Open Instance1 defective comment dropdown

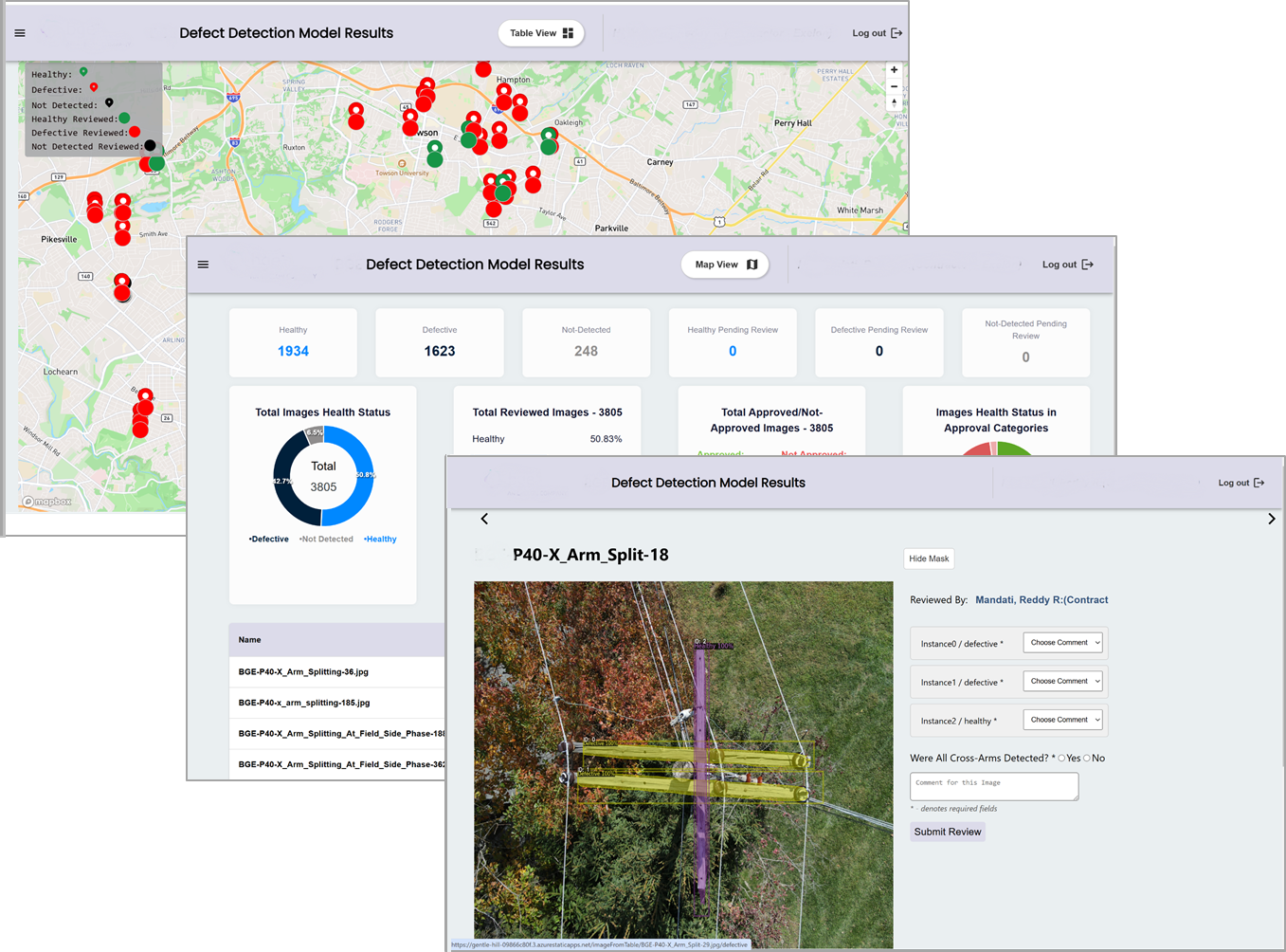[1063, 682]
